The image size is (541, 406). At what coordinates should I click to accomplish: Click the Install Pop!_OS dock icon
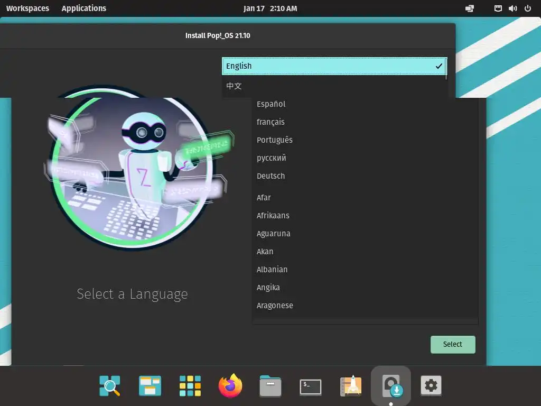391,385
